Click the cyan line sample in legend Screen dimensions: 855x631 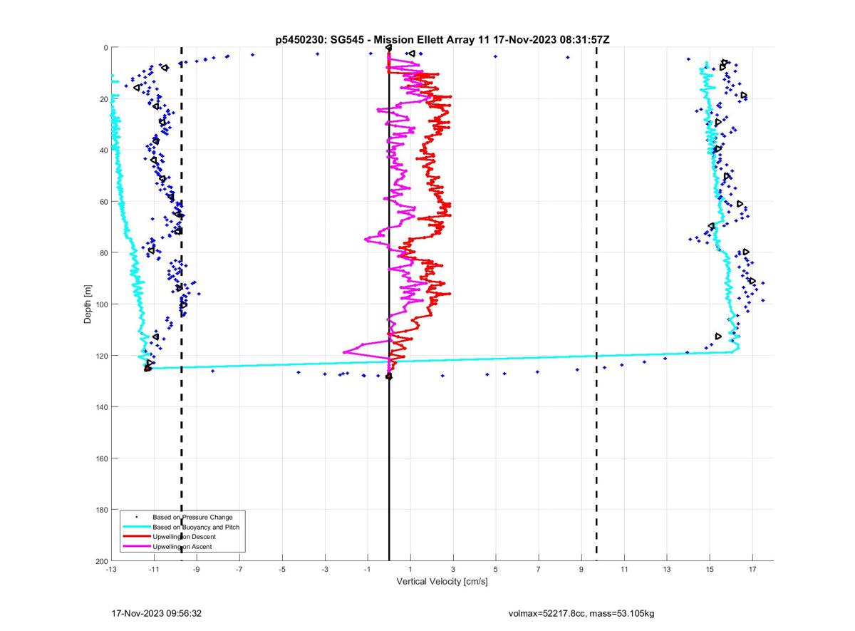(136, 527)
